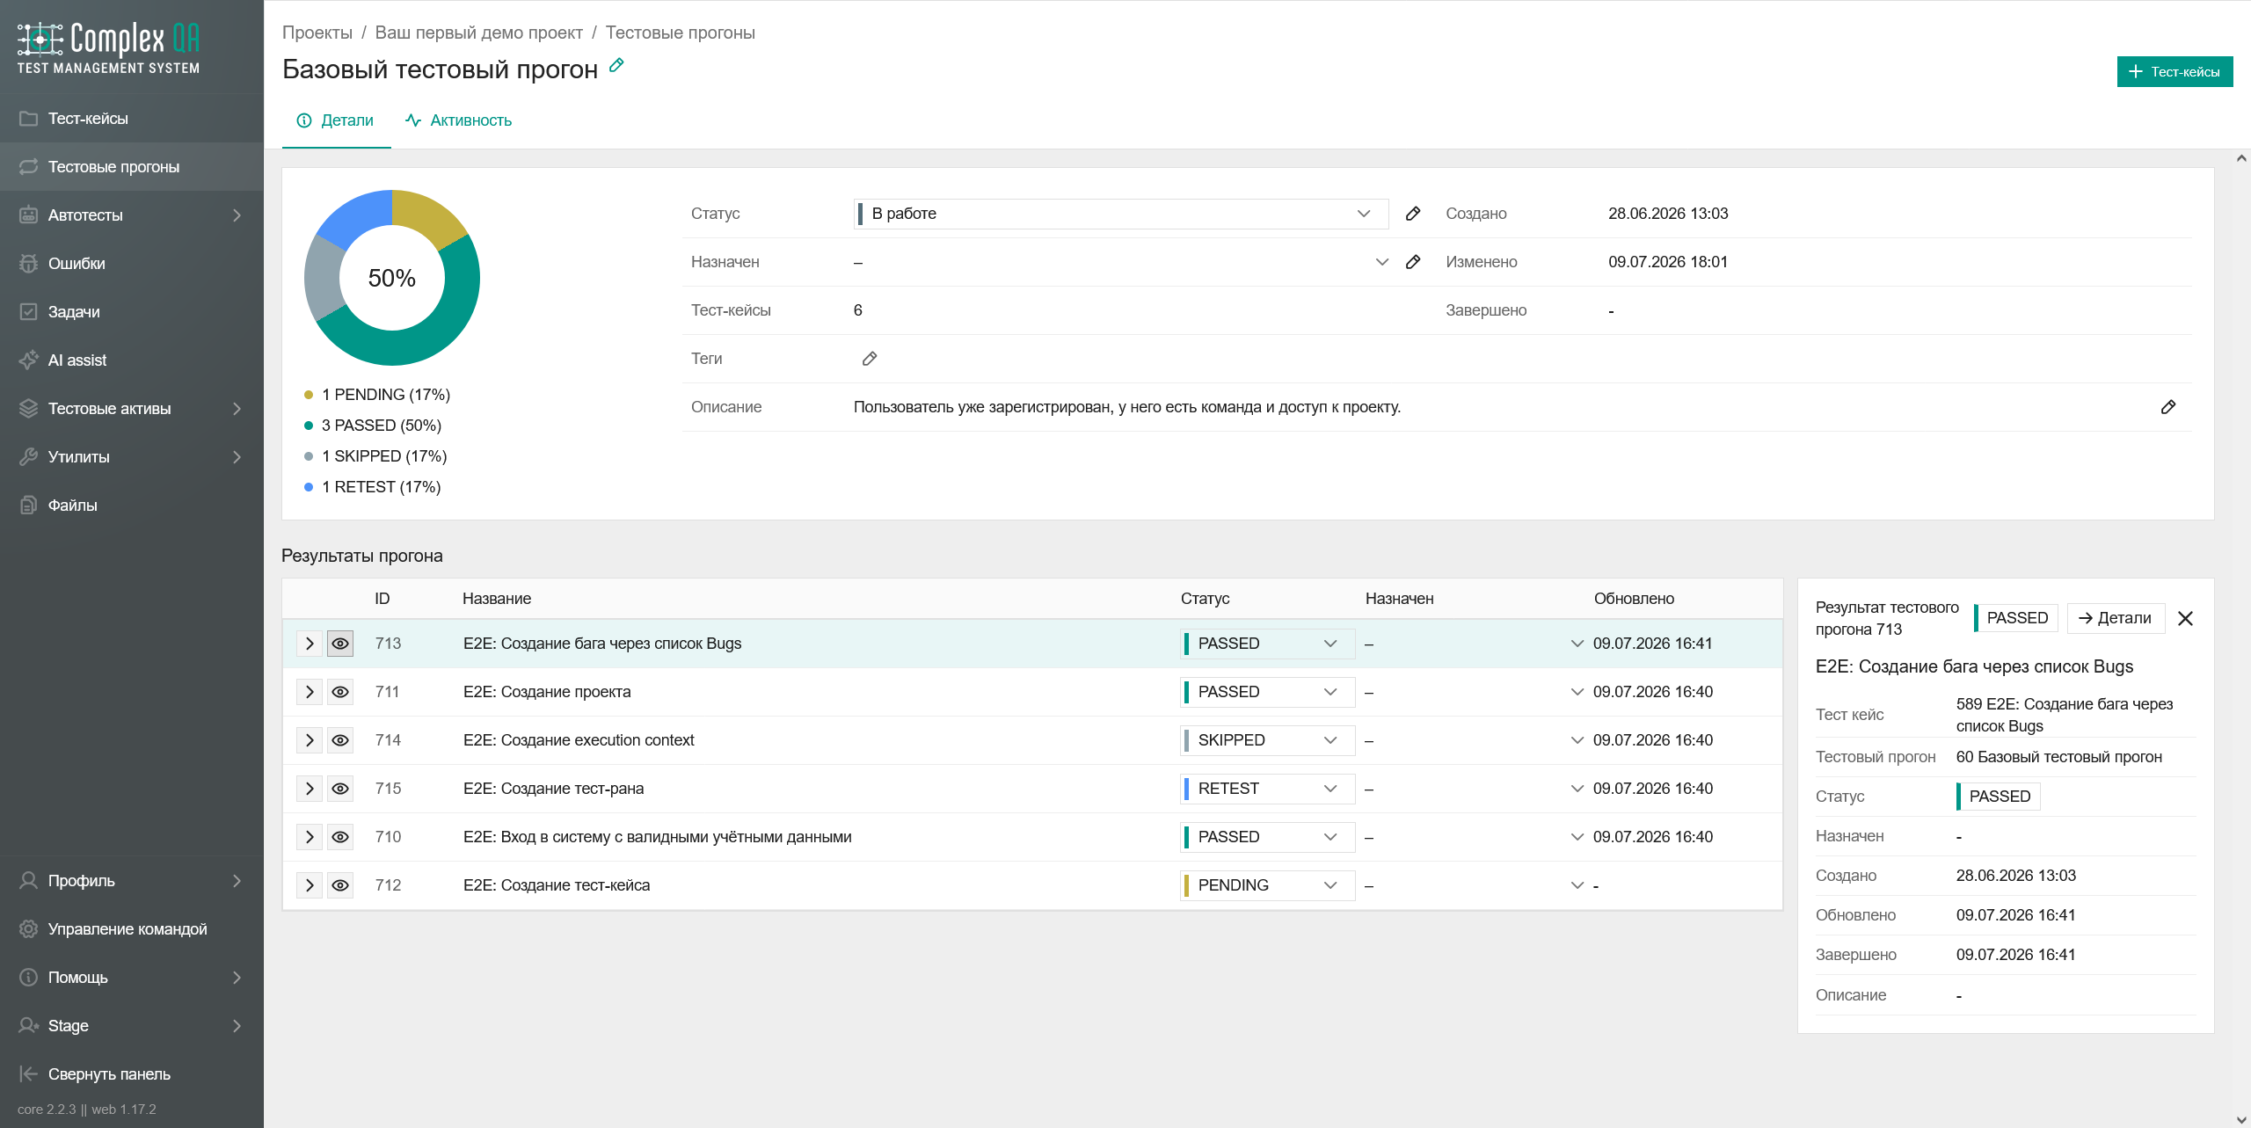
Task: Open SKIPPED status dropdown for result 714
Action: point(1267,740)
